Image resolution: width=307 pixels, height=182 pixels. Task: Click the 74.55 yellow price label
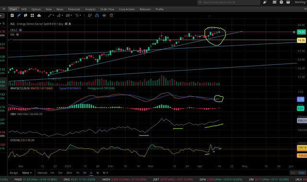[x=301, y=40]
